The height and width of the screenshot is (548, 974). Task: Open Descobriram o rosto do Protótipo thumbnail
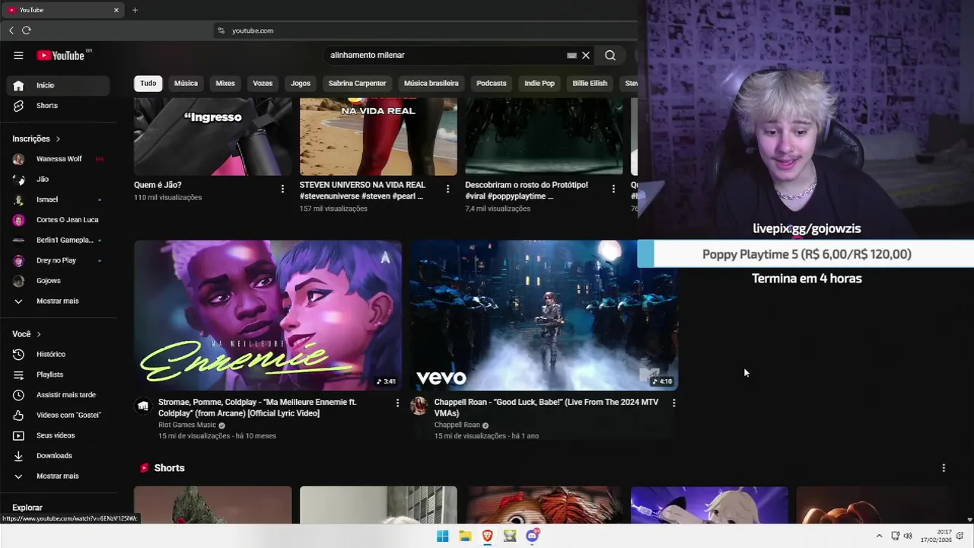(x=544, y=137)
